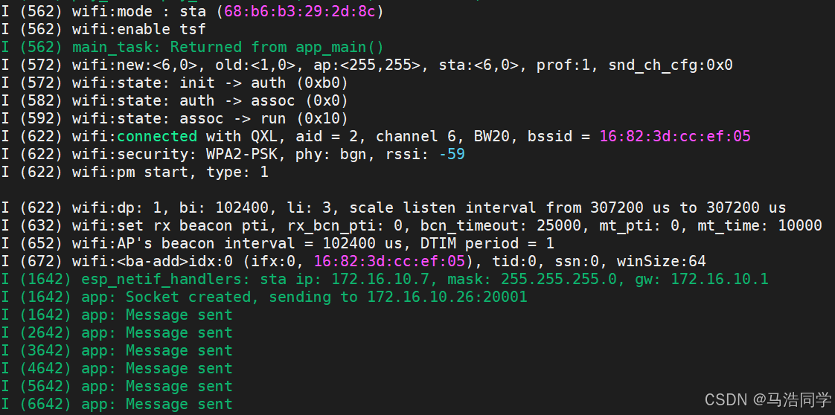This screenshot has height=415, width=835.
Task: Click the "wifi:enable tsf" log line
Action: (x=103, y=29)
